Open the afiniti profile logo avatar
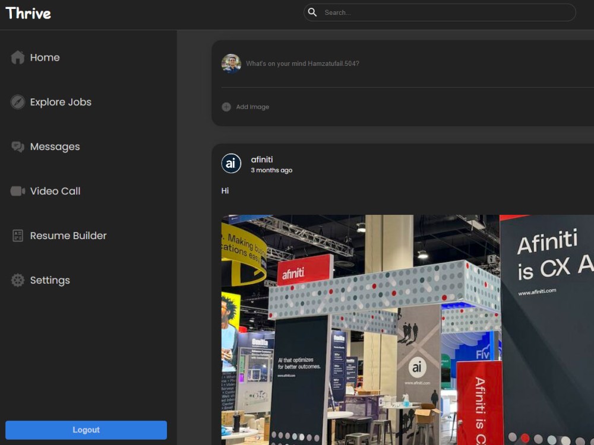Image resolution: width=594 pixels, height=445 pixels. coord(231,164)
